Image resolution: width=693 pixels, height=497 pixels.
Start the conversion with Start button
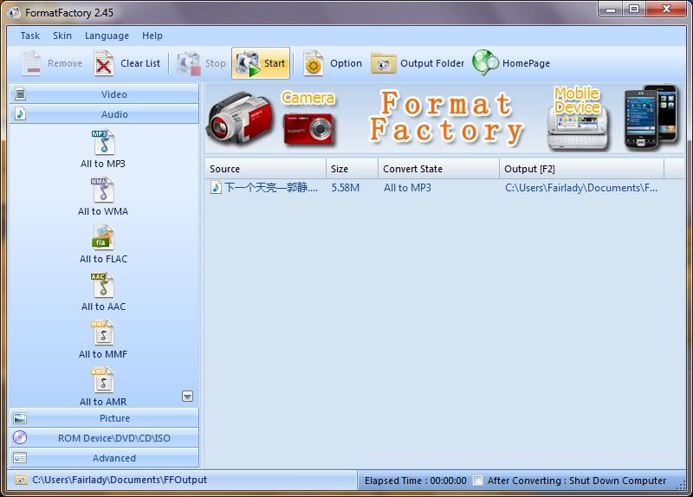point(261,63)
